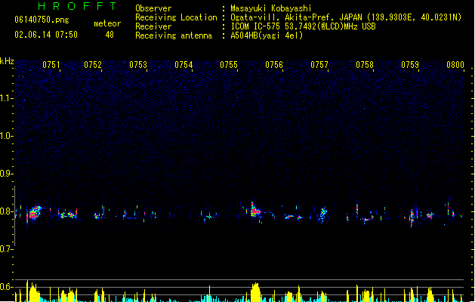Click the date stamp 02.06.14 07:50
The height and width of the screenshot is (302, 475).
coord(46,35)
